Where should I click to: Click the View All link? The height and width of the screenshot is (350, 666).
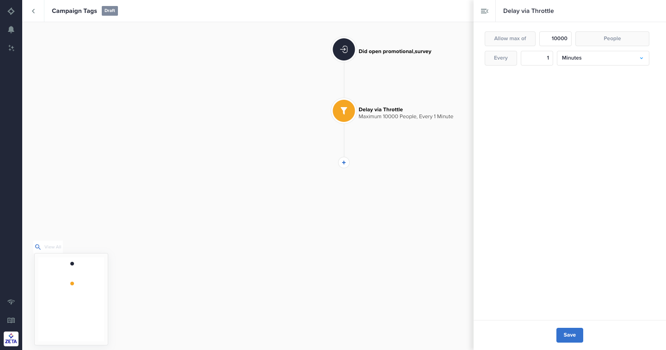pyautogui.click(x=53, y=247)
